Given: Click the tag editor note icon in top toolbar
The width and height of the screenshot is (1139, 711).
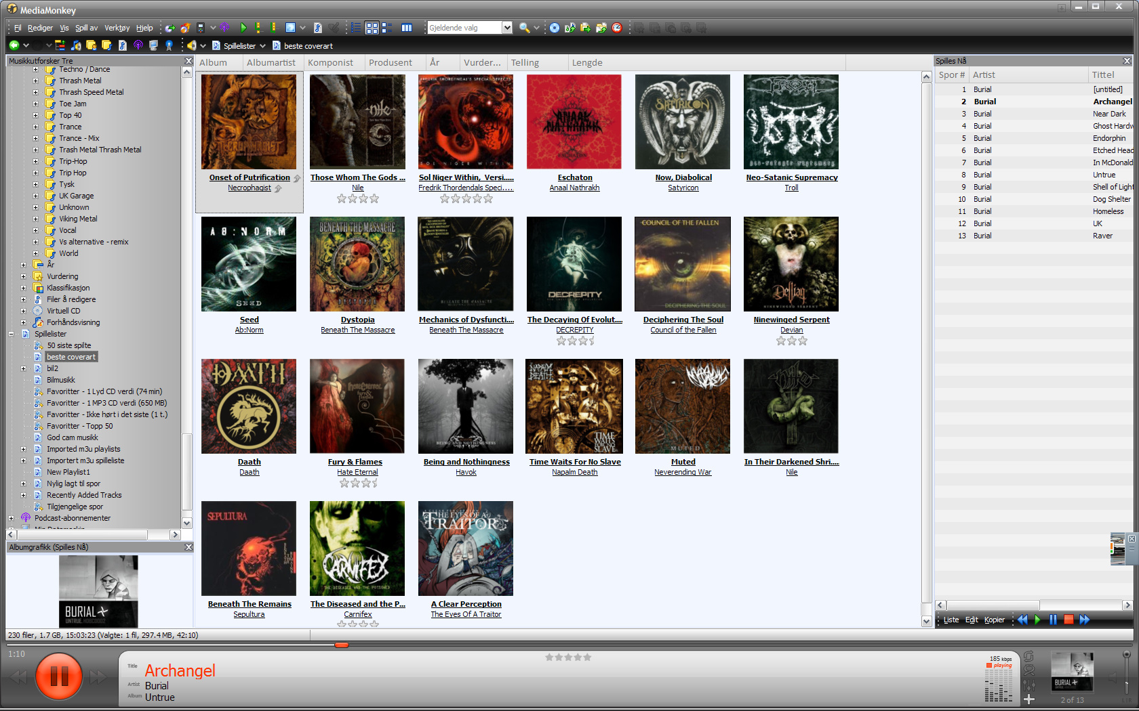Looking at the screenshot, I should point(318,28).
